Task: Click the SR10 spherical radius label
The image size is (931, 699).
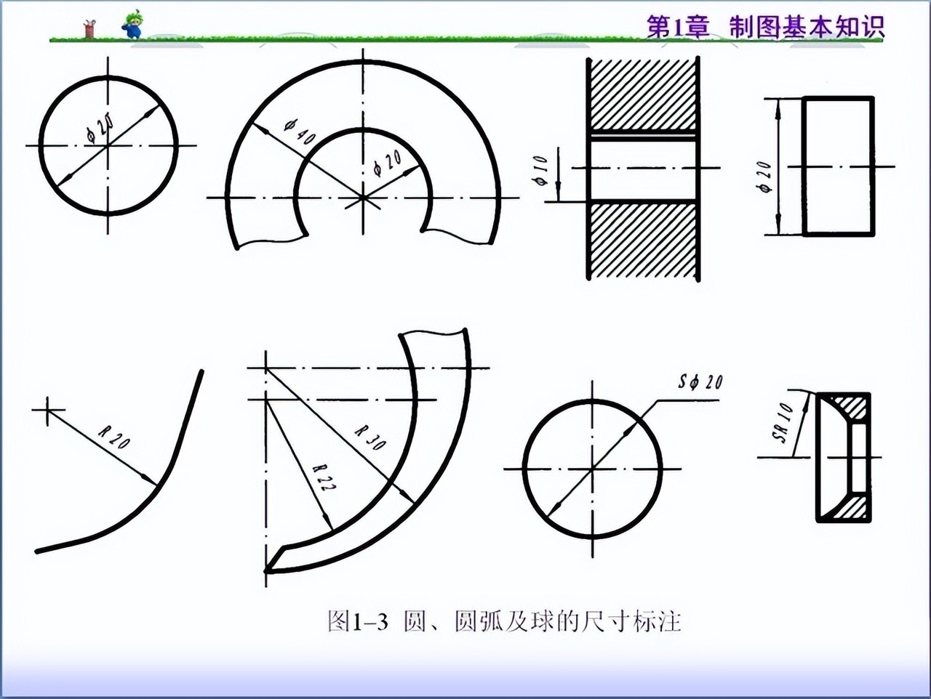Action: (783, 423)
